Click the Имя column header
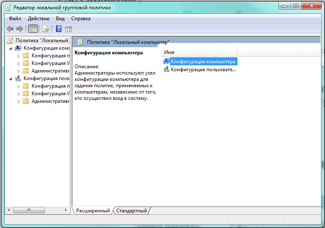 point(200,52)
